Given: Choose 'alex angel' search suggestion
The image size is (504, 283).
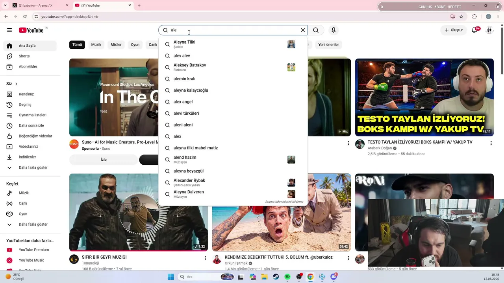Looking at the screenshot, I should [x=233, y=102].
